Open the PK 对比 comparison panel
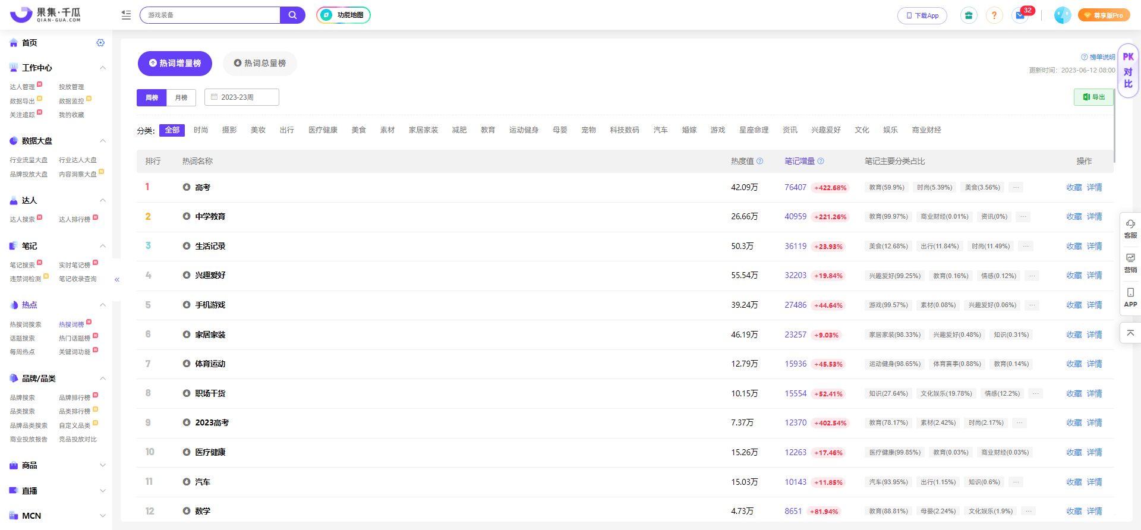This screenshot has width=1141, height=530. point(1128,71)
